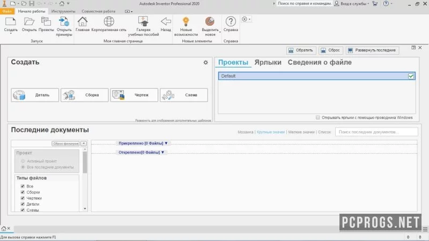The width and height of the screenshot is (429, 241).
Task: Open the Файл menu tab
Action: pyautogui.click(x=7, y=11)
